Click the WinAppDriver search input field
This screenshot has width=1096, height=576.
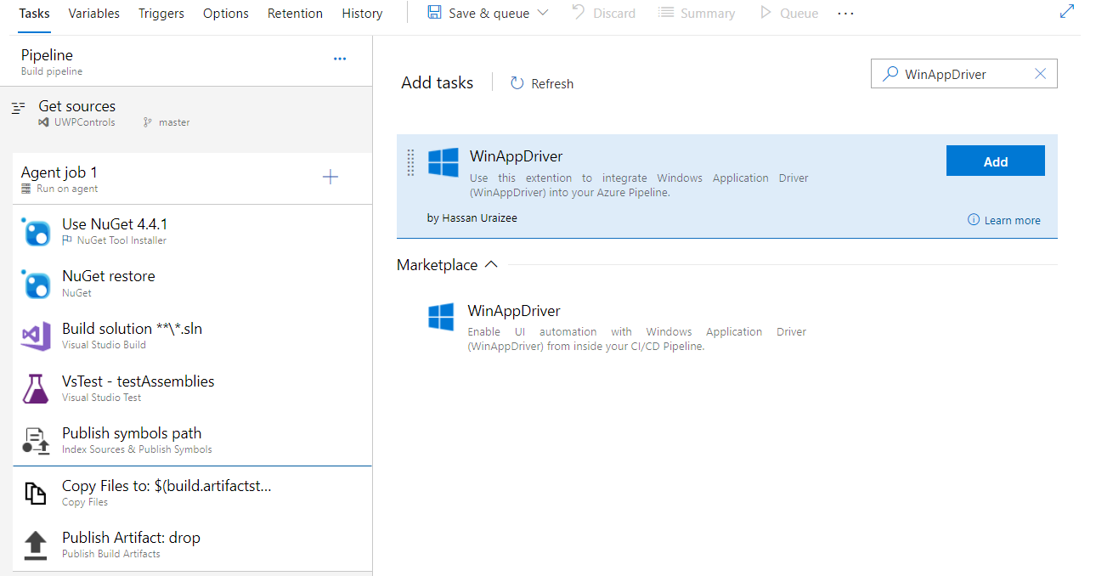tap(964, 74)
